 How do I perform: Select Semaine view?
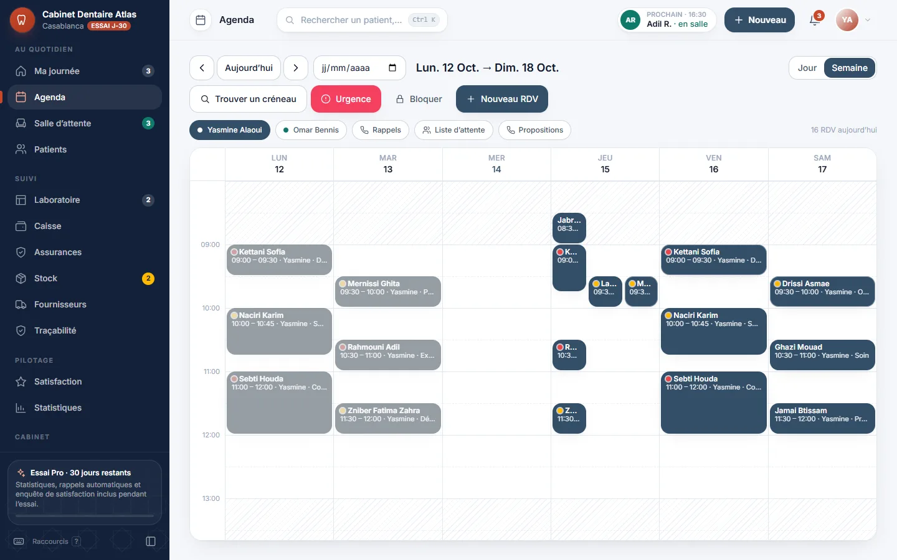[850, 68]
